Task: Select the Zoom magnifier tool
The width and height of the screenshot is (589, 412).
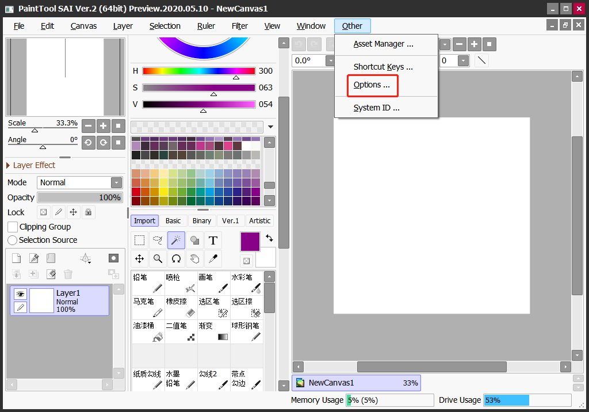Action: [x=158, y=258]
